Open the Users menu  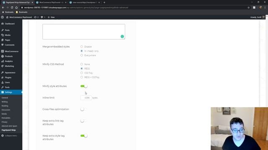[8, 82]
